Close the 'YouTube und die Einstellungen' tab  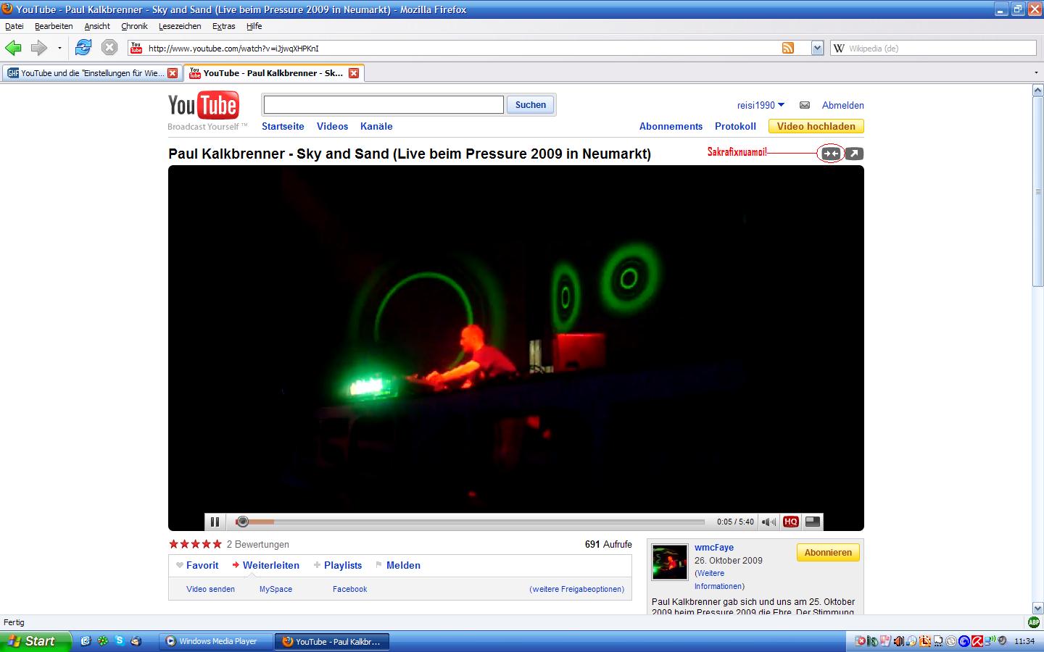(173, 73)
